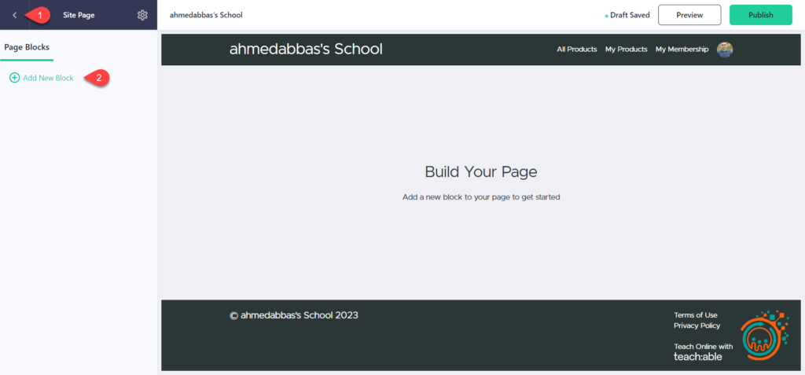
Task: Click the school title in site header
Action: coord(306,50)
